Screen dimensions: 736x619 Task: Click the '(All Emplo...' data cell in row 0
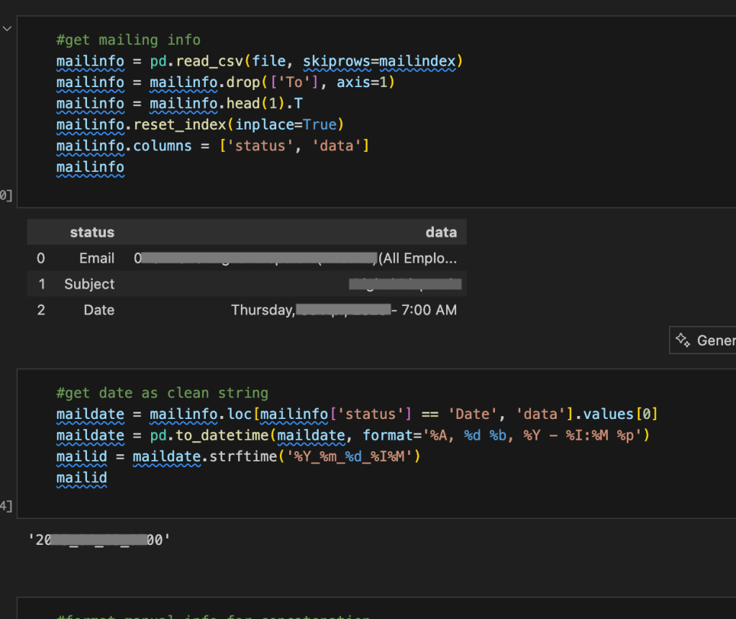[x=417, y=258]
